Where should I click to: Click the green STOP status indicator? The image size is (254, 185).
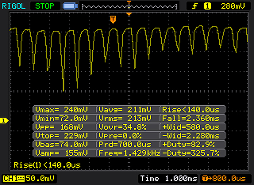(x=46, y=6)
